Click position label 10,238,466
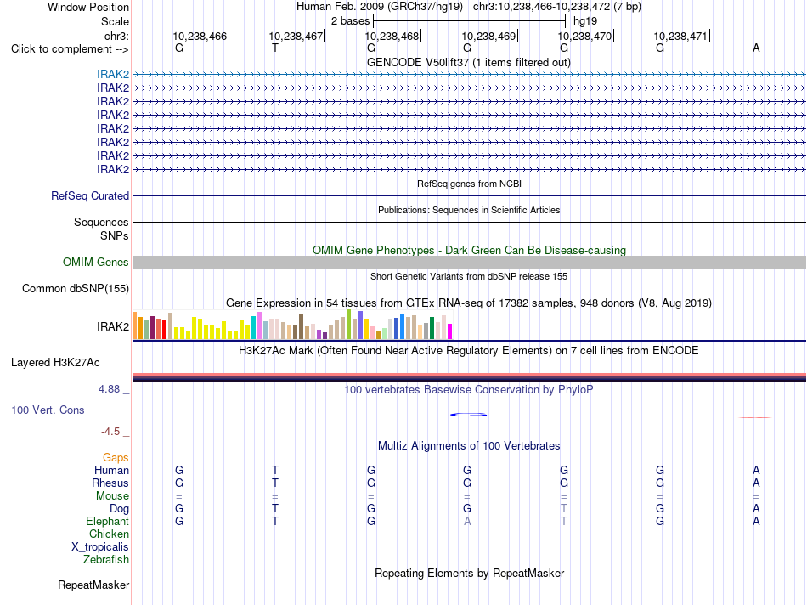Image resolution: width=807 pixels, height=605 pixels. 200,36
